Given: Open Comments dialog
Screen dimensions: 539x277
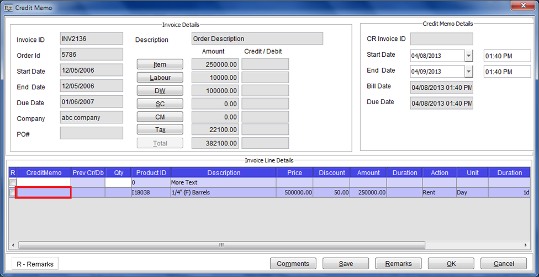Looking at the screenshot, I should (293, 264).
